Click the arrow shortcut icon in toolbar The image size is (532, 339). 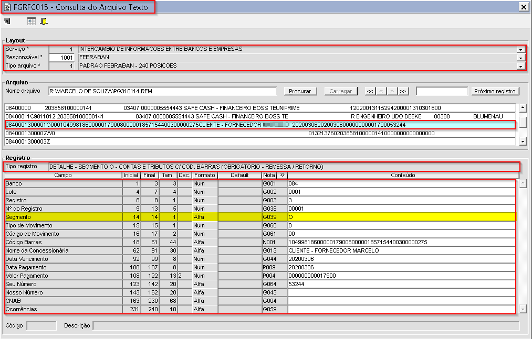7,21
